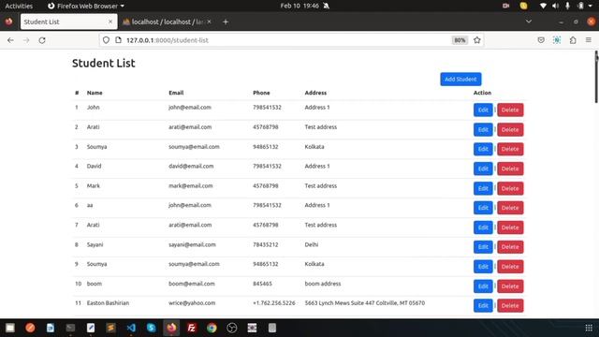
Task: Open the Extensions puzzle icon
Action: (573, 40)
